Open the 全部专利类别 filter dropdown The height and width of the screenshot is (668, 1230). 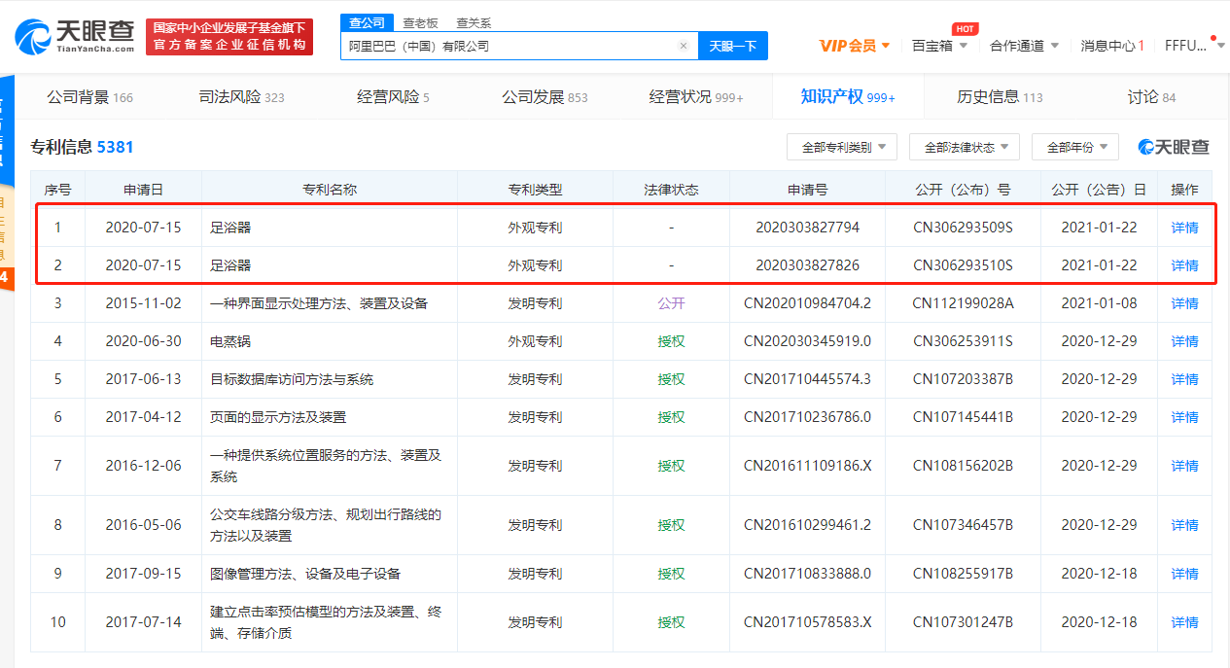click(x=842, y=147)
